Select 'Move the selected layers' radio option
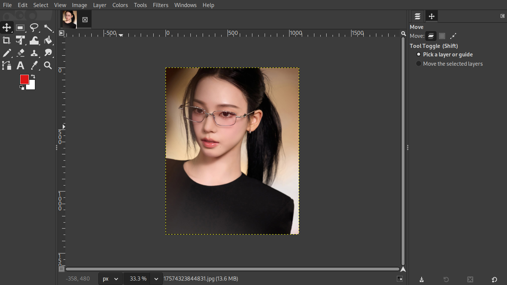The height and width of the screenshot is (285, 507). (x=419, y=64)
